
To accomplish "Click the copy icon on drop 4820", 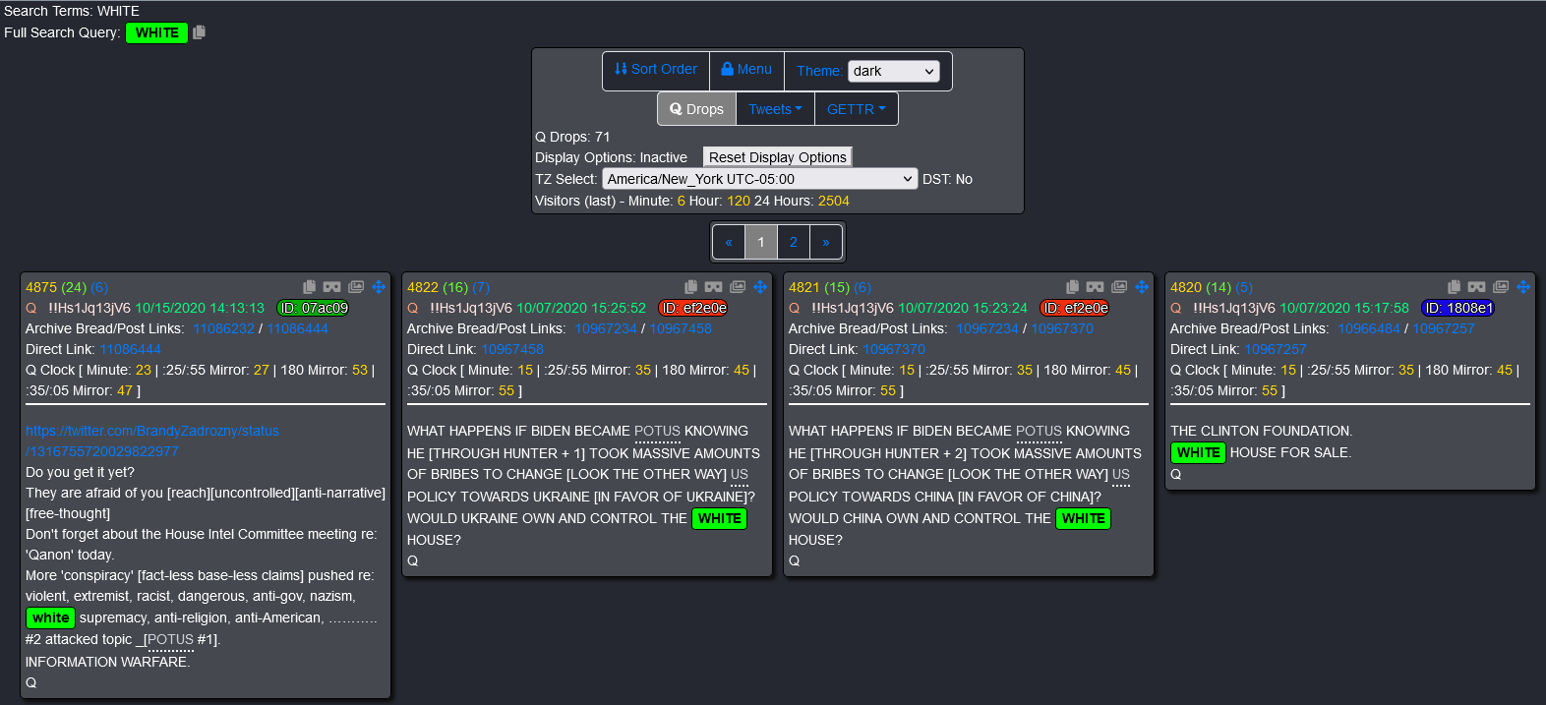I will (1454, 287).
